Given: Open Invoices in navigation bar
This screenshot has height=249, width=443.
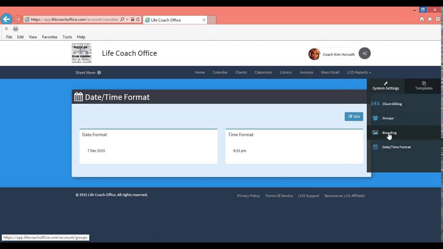Looking at the screenshot, I should pos(306,72).
